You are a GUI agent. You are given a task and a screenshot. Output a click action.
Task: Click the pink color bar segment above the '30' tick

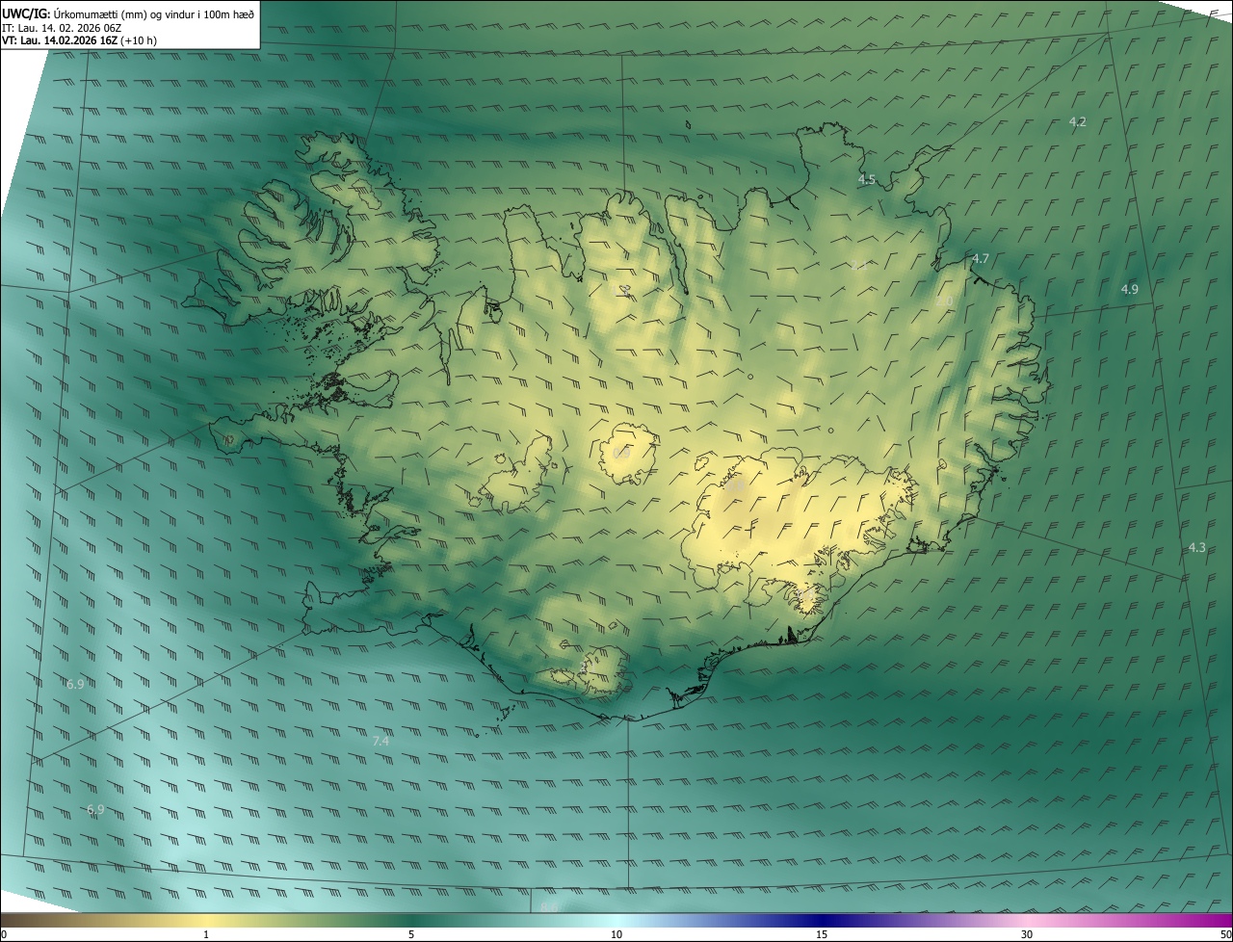point(1027,920)
